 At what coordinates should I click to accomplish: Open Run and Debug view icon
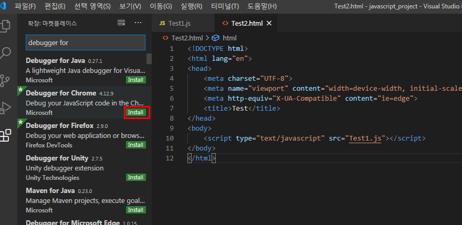[5, 108]
